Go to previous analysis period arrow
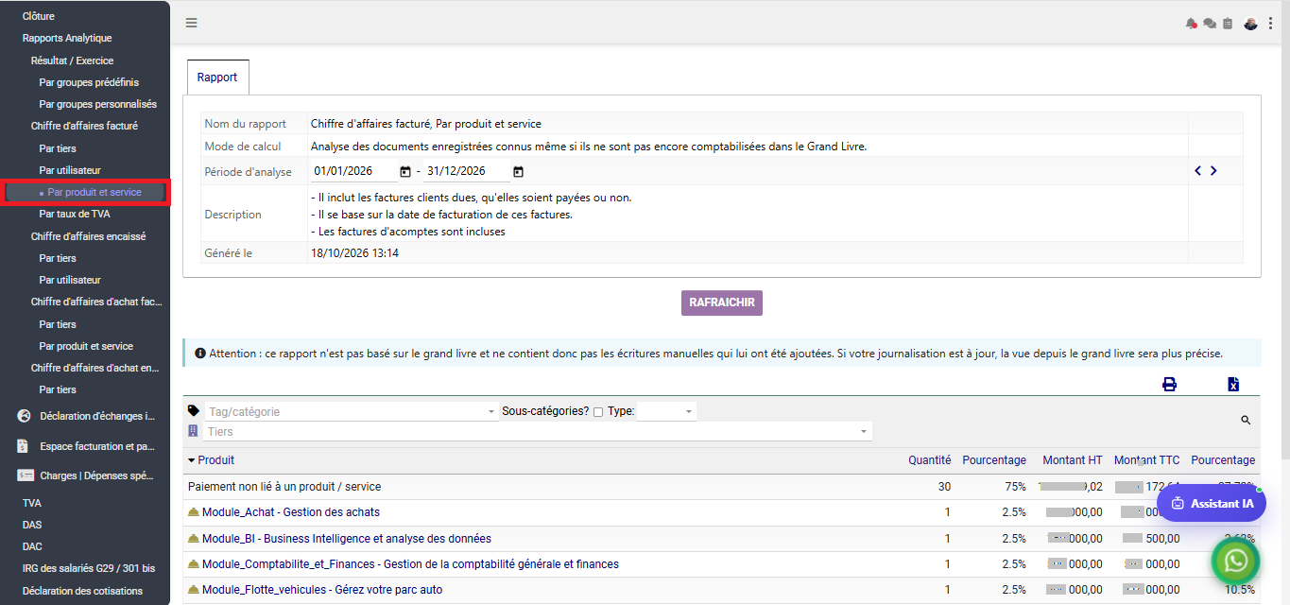Viewport: 1290px width, 605px height. click(1198, 171)
